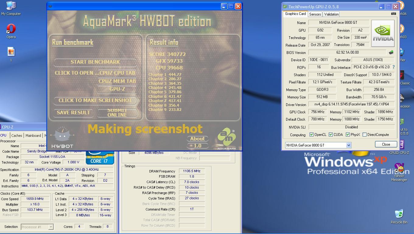Close GPU-Z with the Close button
Viewport: 414px width, 234px height.
(x=386, y=144)
